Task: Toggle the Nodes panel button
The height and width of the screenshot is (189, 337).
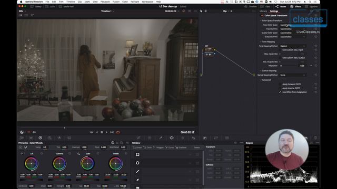Action: 281,7
